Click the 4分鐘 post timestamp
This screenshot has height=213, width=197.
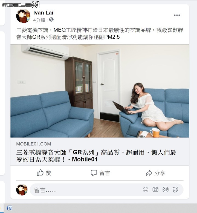coord(39,20)
